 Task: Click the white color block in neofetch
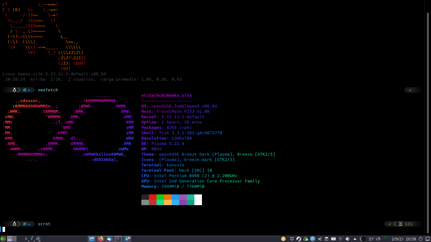[x=198, y=200]
